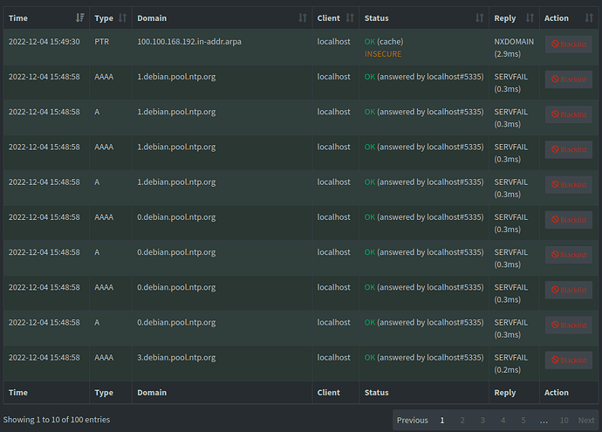Viewport: 602px width, 432px height.
Task: Click the NXDOMAIN reply in the first row
Action: (514, 41)
